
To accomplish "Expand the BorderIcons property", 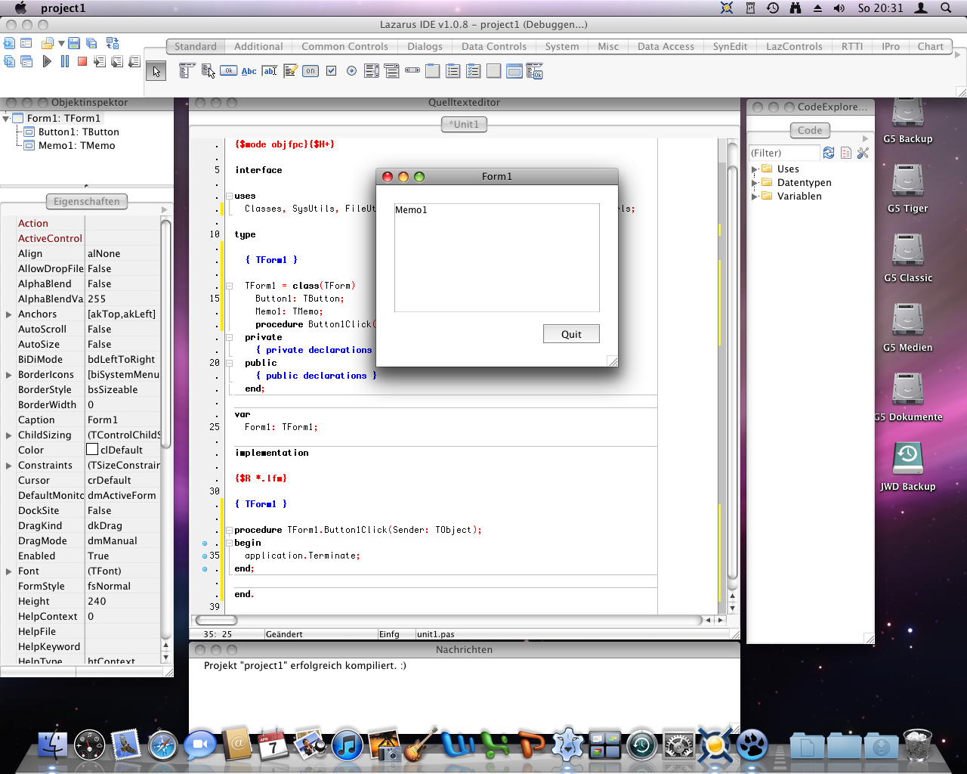I will coord(8,374).
